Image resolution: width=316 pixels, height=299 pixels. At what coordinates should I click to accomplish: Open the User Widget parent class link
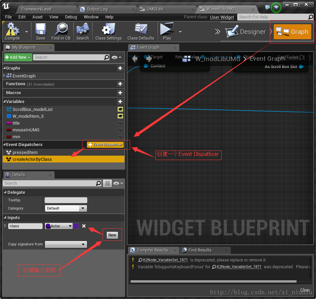[222, 17]
